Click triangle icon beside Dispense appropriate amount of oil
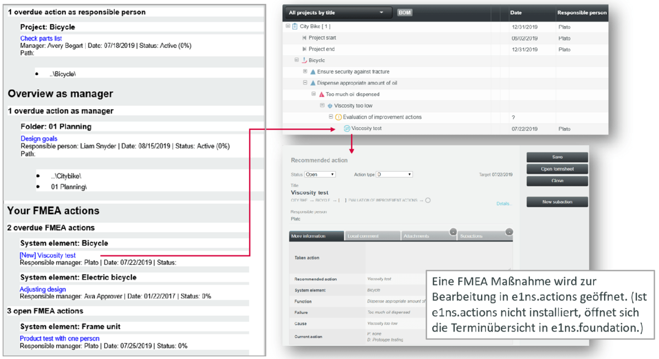Image resolution: width=659 pixels, height=359 pixels. click(313, 83)
